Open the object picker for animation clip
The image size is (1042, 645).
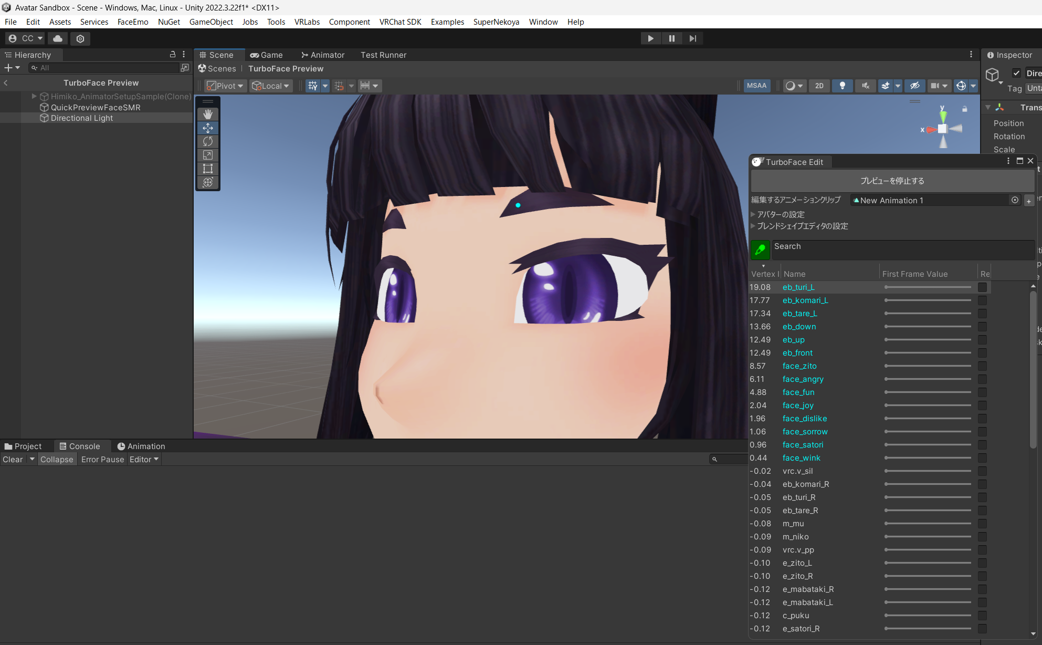(x=1015, y=200)
